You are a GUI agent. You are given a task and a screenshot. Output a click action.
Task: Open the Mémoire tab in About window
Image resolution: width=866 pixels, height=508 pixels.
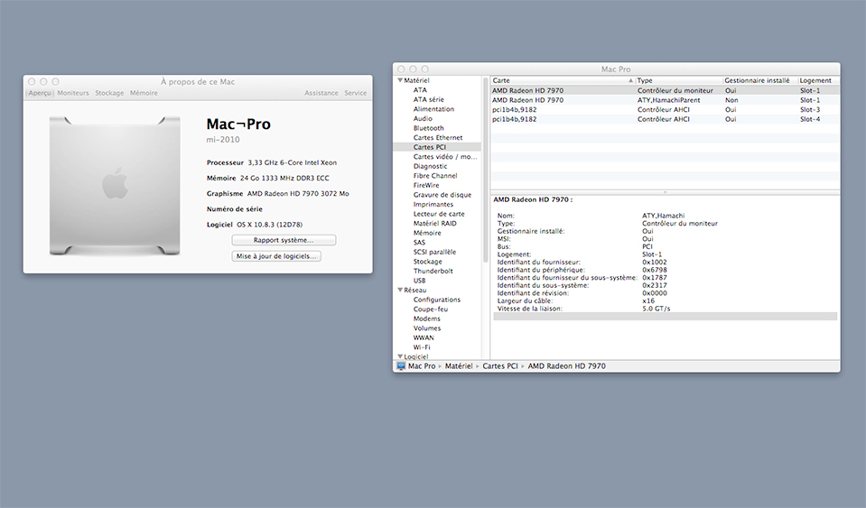tap(144, 93)
